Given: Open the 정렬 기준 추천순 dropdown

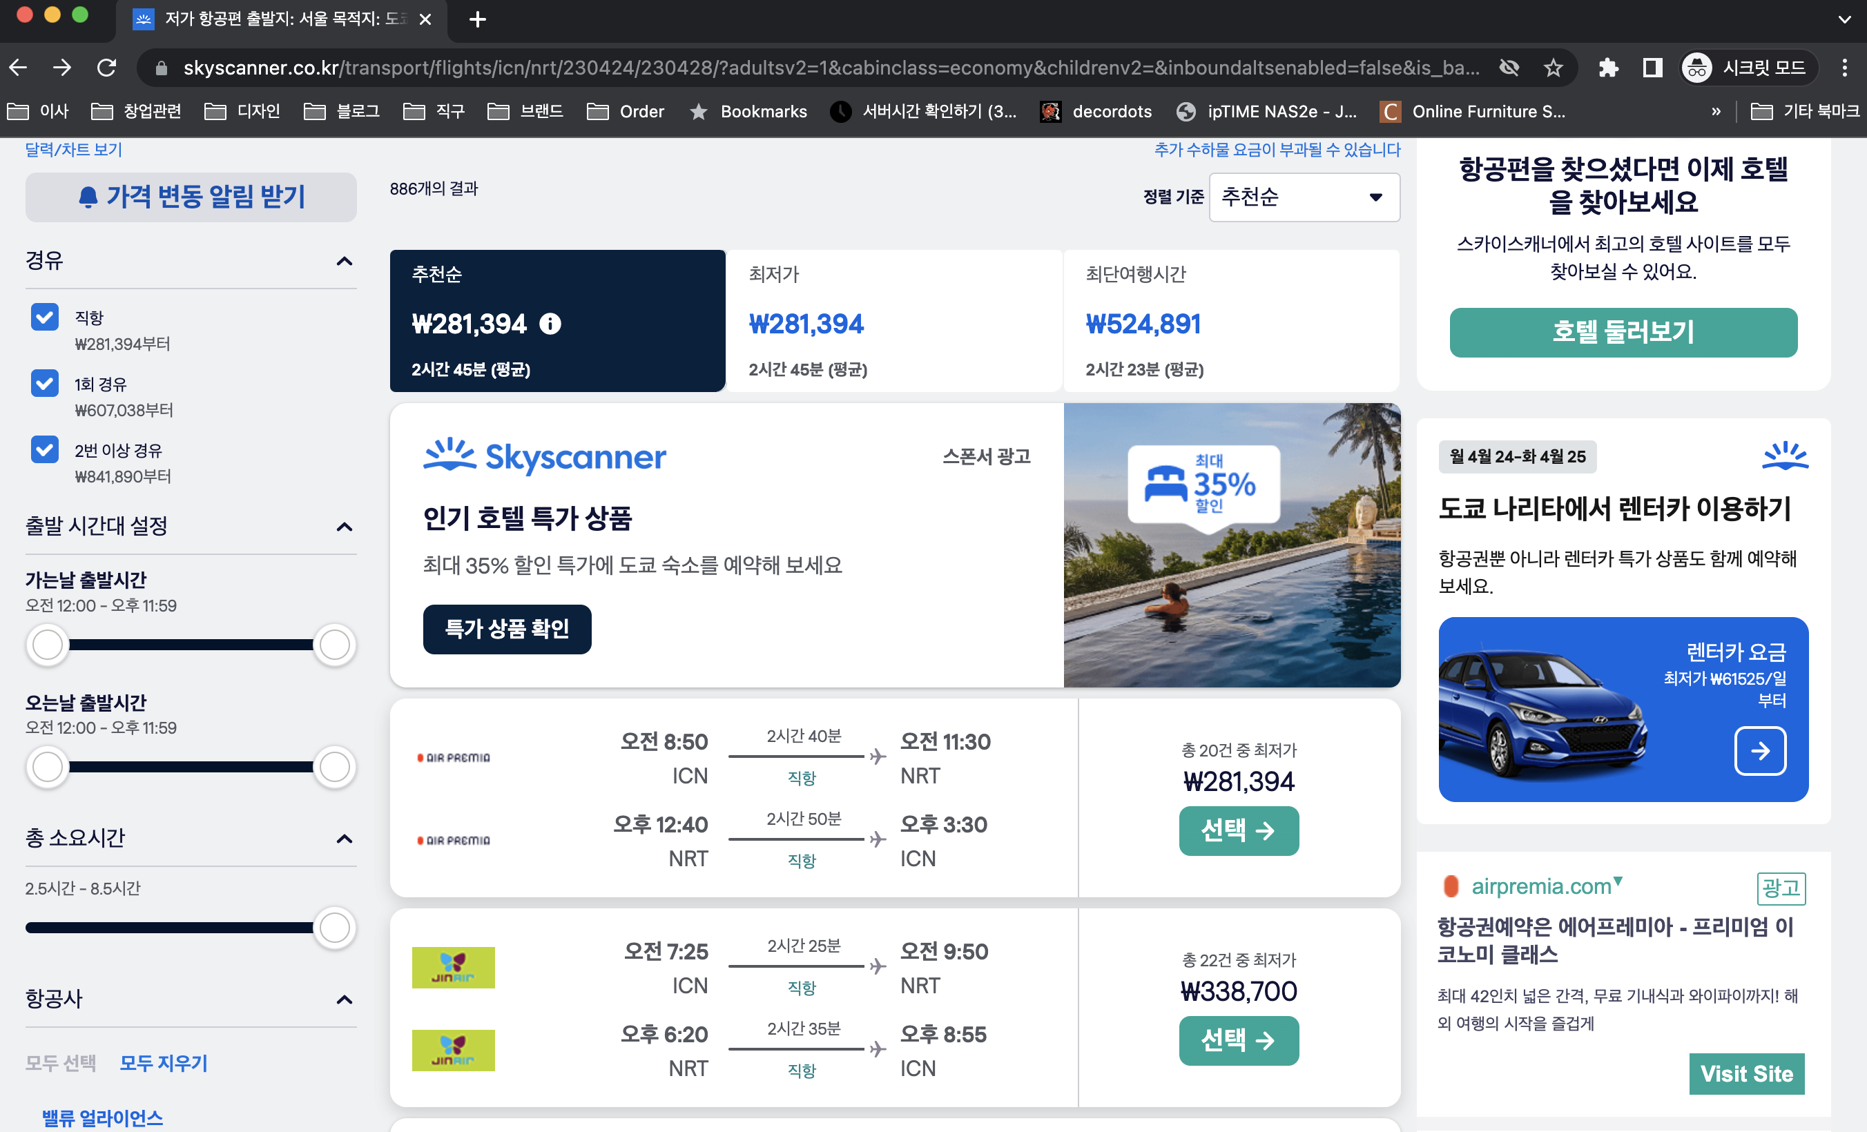Looking at the screenshot, I should [1304, 197].
